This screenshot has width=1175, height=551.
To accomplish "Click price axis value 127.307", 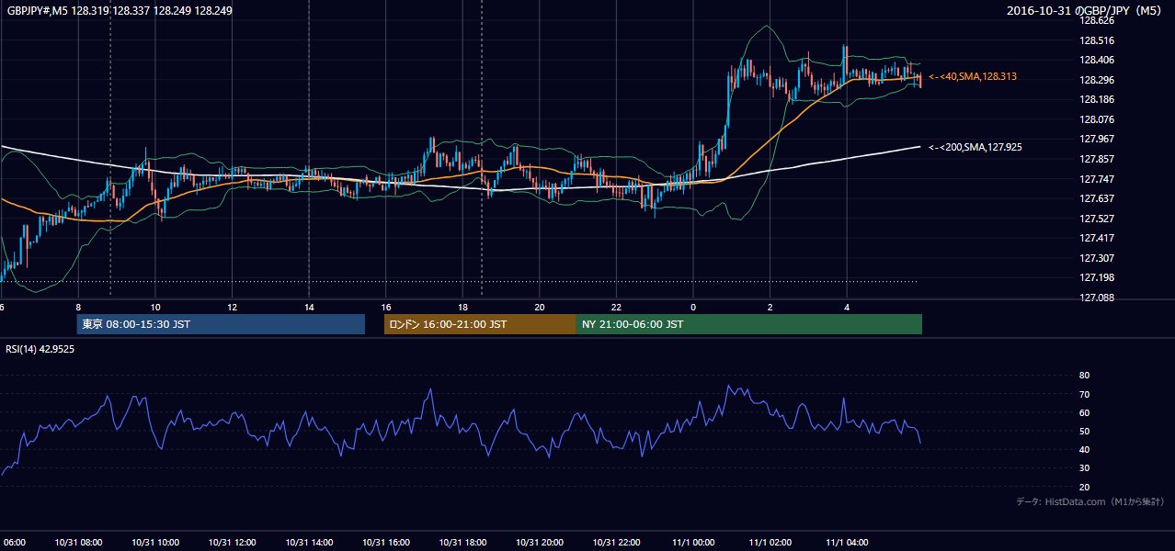I will pyautogui.click(x=1098, y=259).
